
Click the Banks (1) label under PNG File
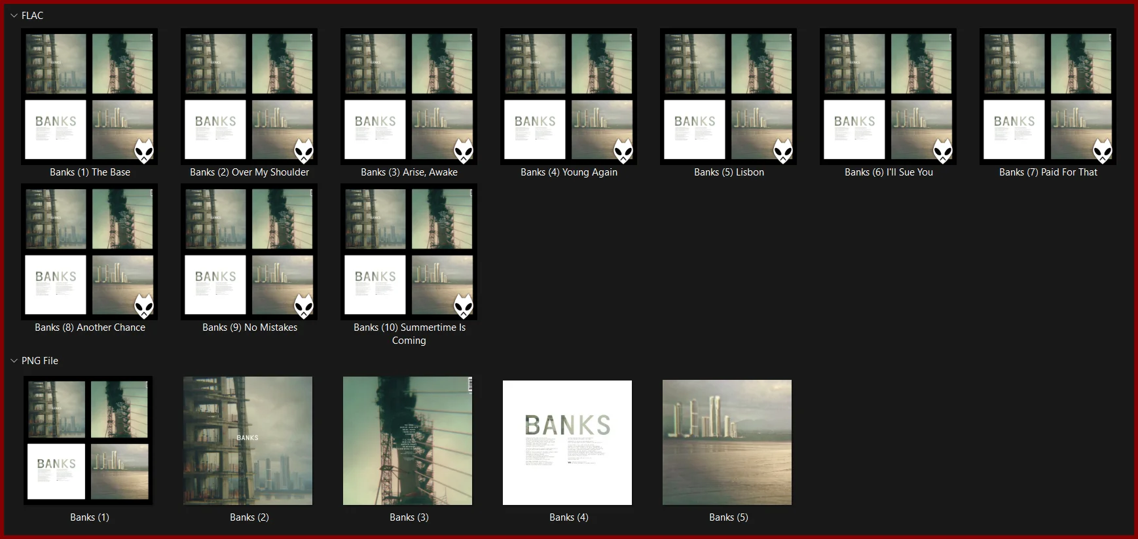[x=90, y=517]
